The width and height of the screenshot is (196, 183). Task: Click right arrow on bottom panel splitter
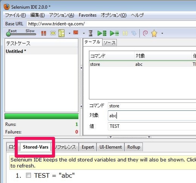[149, 137]
